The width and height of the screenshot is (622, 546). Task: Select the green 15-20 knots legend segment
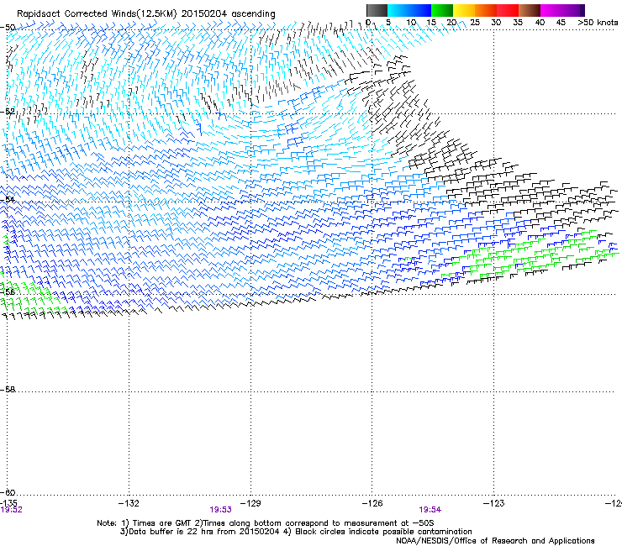click(x=441, y=10)
